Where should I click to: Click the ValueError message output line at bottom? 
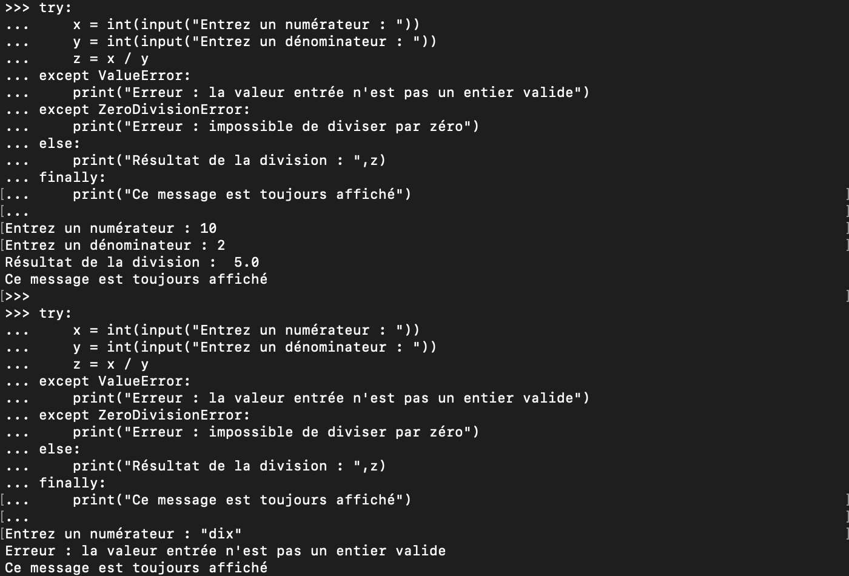(225, 551)
